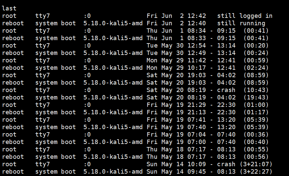Click the (01:17) duration value
Screen dimensions: 289x176
(256, 112)
